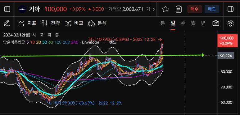Click the 매수 buy button
This screenshot has width=240, height=115.
click(x=195, y=9)
